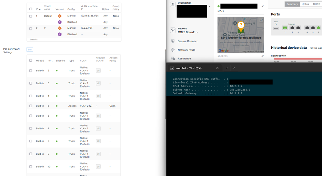This screenshot has height=176, width=322.
Task: Click the pencil icon beside the device name
Action: tap(262, 6)
